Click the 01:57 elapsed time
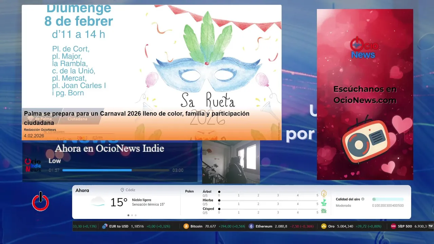The height and width of the screenshot is (244, 434). click(x=54, y=170)
